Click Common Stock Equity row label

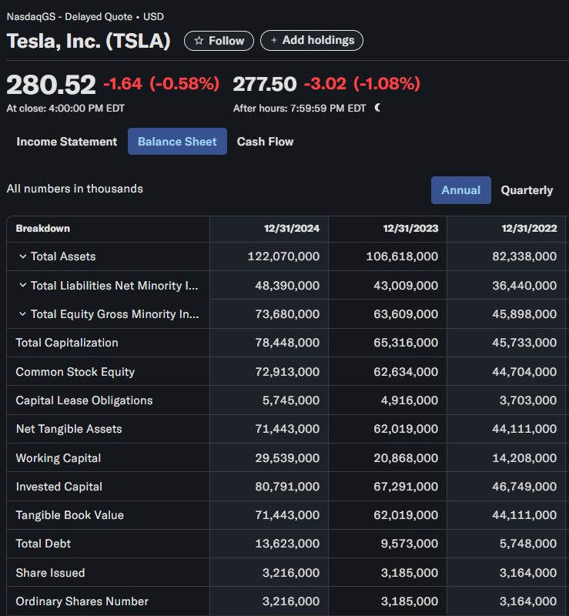[75, 372]
